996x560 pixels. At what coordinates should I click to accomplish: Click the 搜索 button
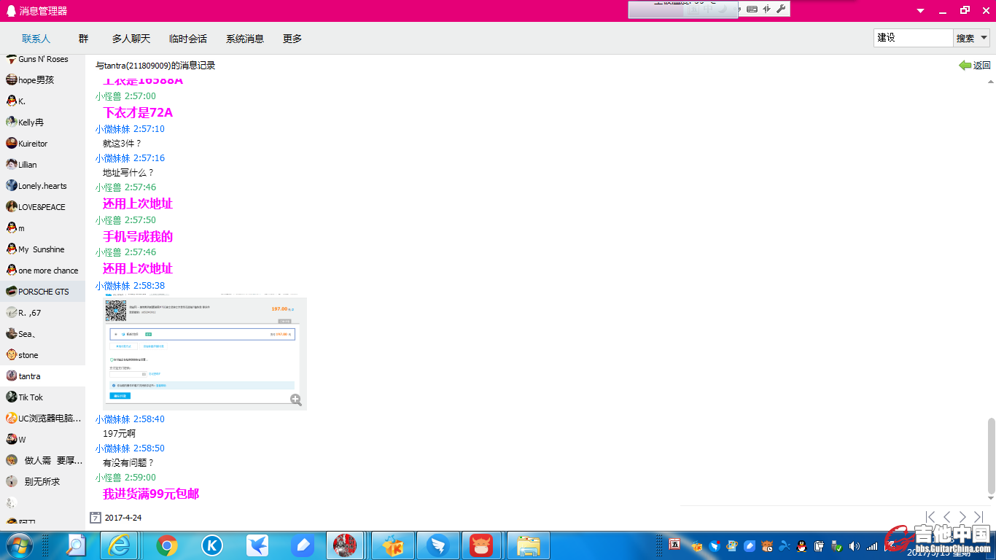pos(965,38)
